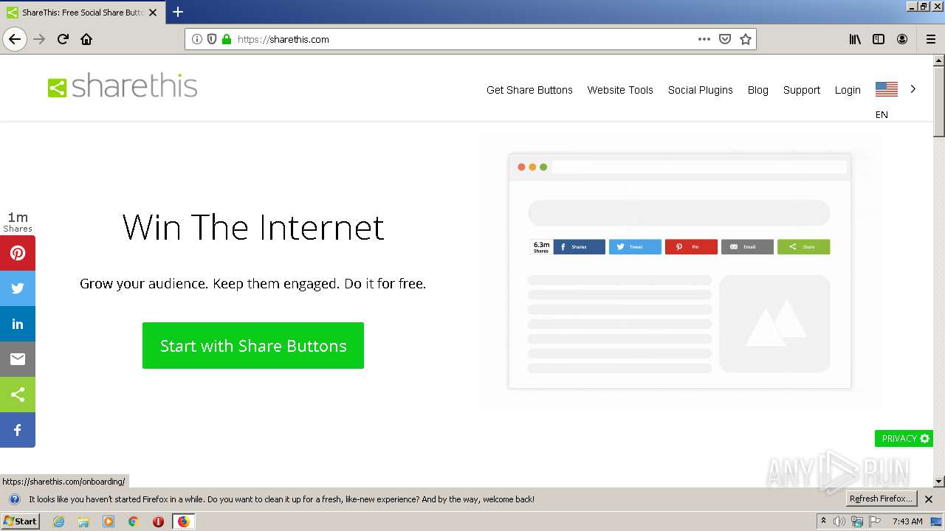Open the system volume icon

[x=839, y=521]
